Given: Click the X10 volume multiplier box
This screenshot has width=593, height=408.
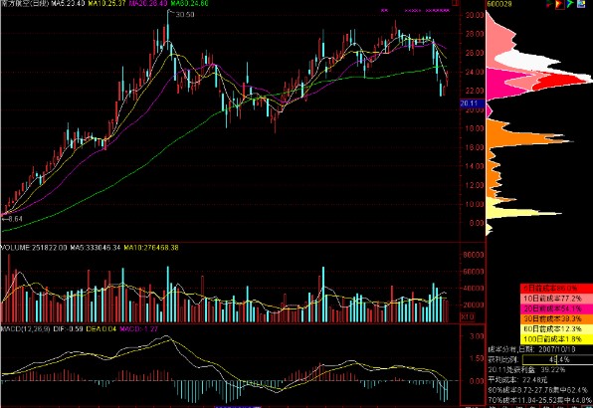Looking at the screenshot, I should 467,317.
